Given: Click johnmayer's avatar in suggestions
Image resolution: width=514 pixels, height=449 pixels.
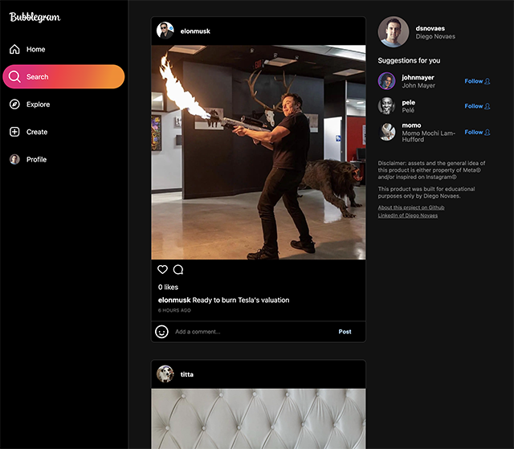Looking at the screenshot, I should [387, 81].
